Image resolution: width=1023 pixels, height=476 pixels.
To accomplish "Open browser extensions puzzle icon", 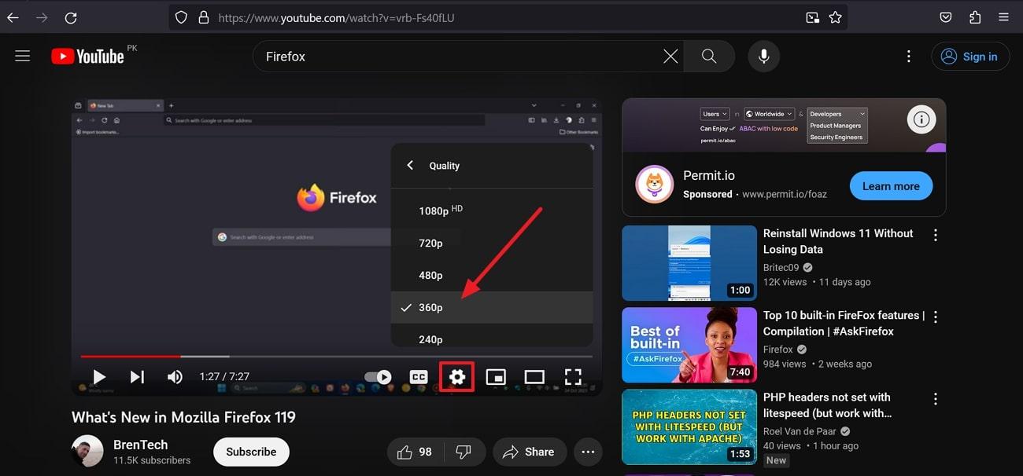I will [975, 17].
